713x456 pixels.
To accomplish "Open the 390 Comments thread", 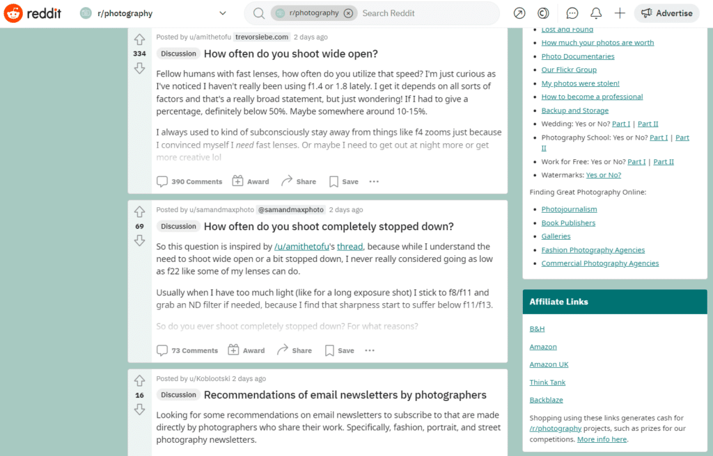I will (189, 181).
